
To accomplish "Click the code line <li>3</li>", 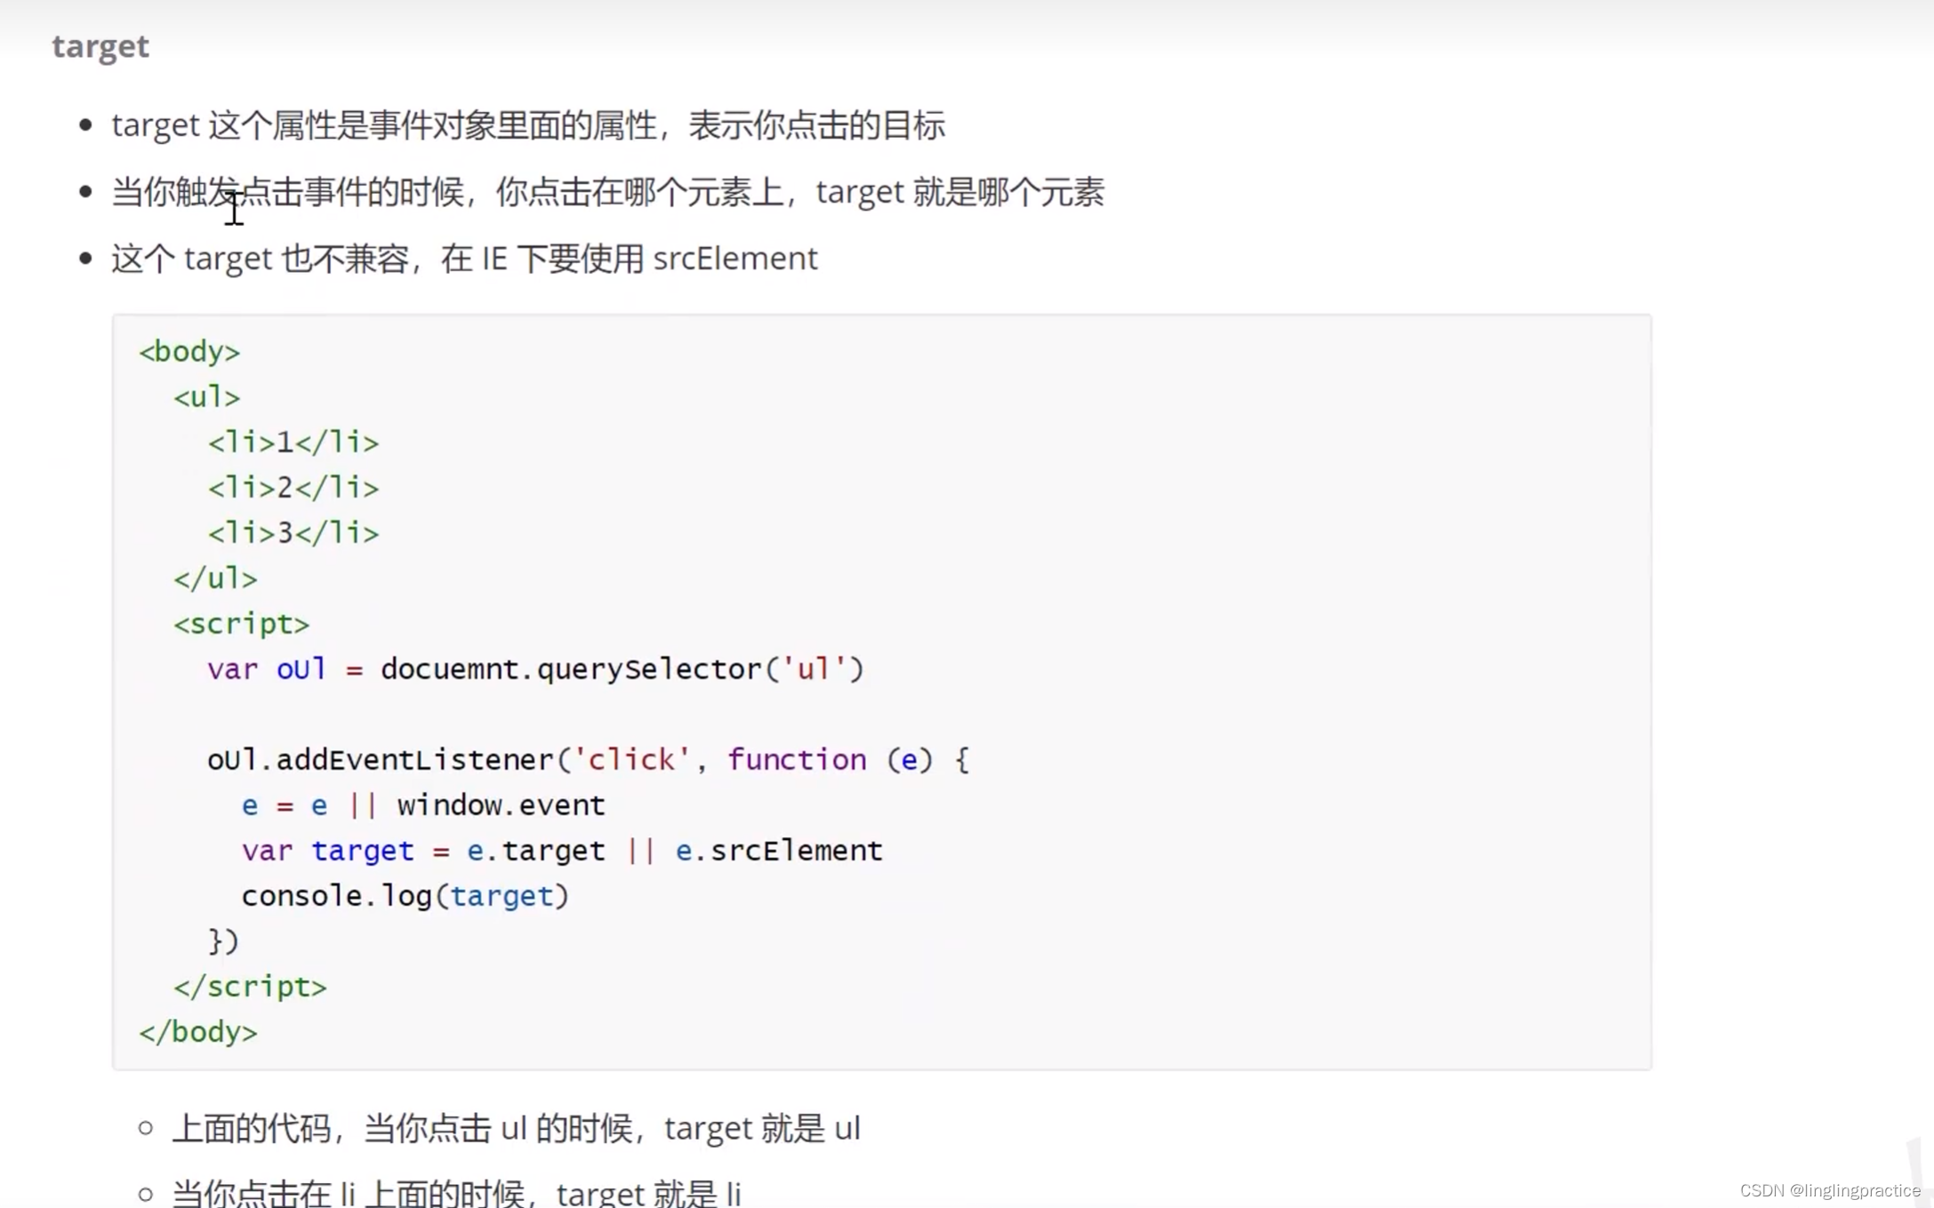I will click(293, 533).
